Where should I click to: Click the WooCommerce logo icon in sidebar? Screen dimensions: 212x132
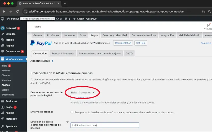(3, 59)
